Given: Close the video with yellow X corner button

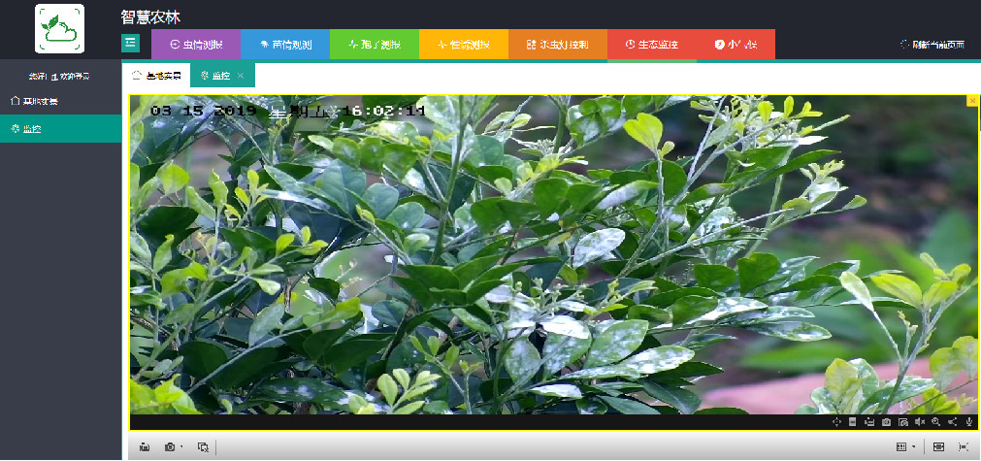Looking at the screenshot, I should tap(972, 100).
